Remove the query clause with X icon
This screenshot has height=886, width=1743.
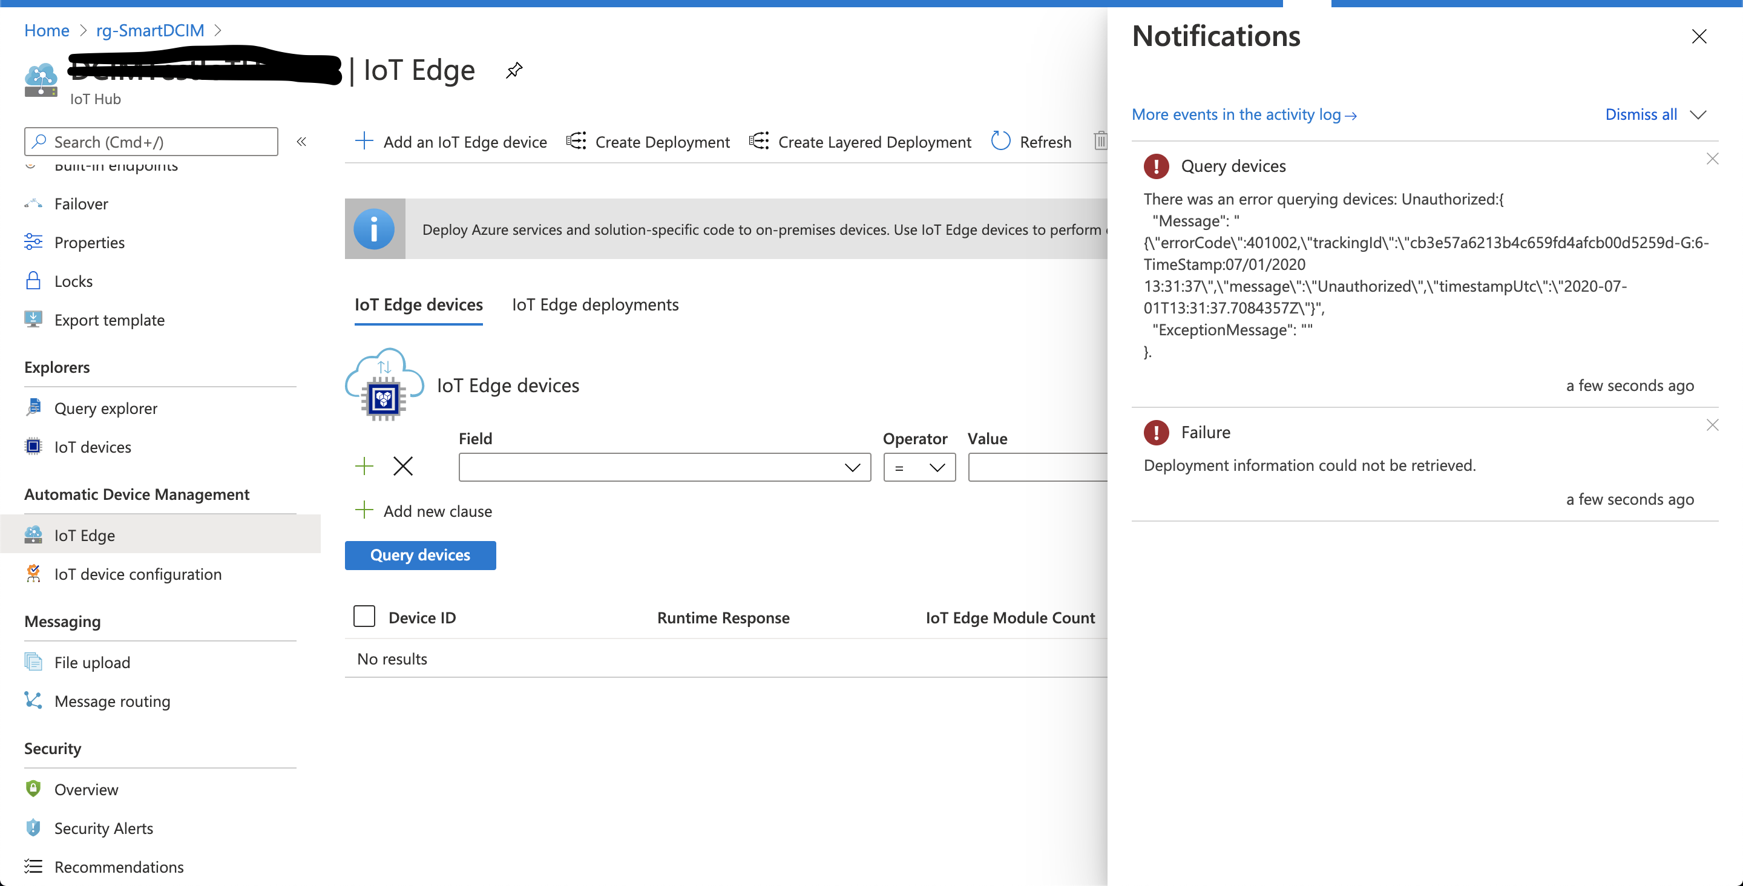tap(403, 465)
